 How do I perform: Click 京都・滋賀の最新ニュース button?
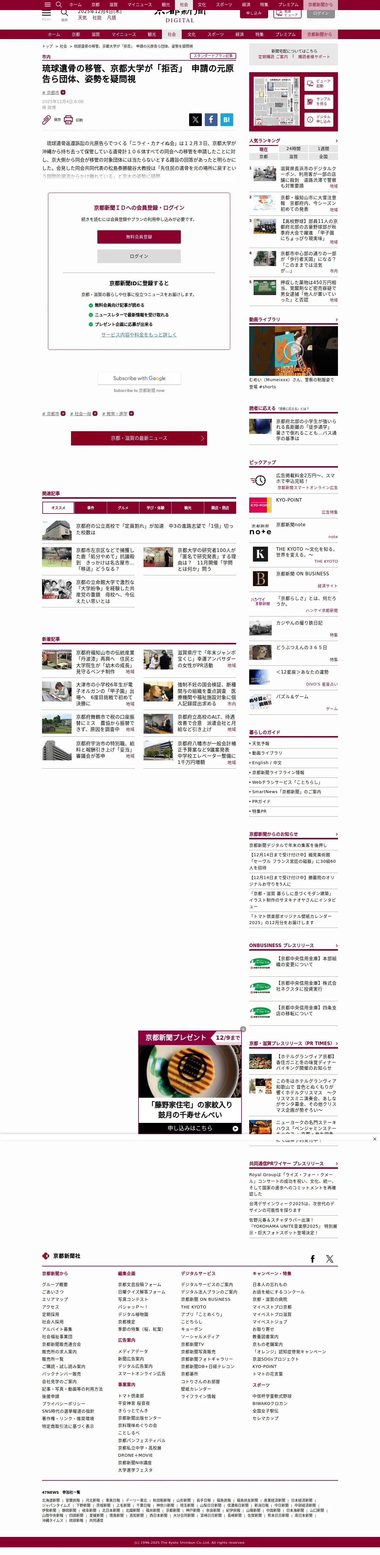[x=139, y=438]
